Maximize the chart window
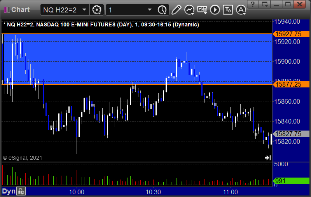This screenshot has width=311, height=197. 288,4
